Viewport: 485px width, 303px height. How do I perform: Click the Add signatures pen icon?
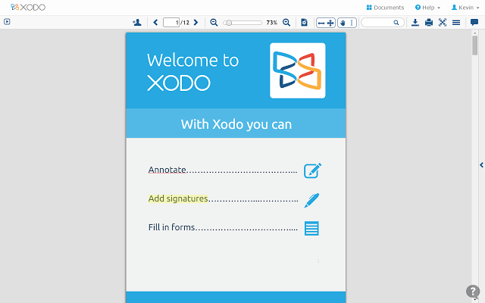point(311,200)
